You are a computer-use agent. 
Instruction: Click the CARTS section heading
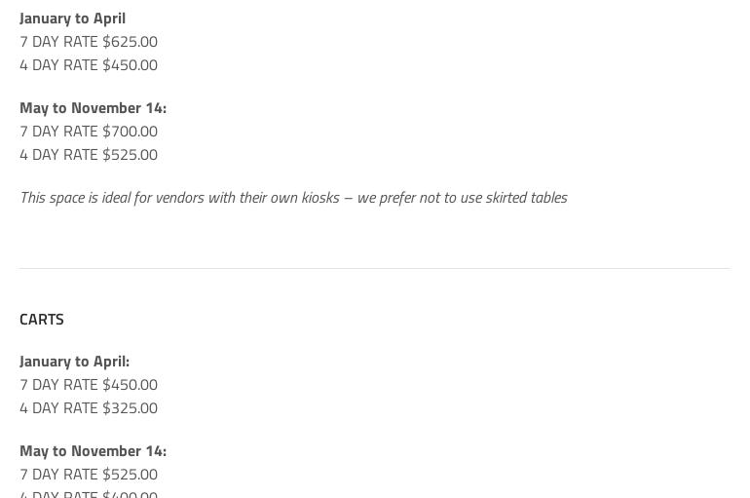coord(42,320)
